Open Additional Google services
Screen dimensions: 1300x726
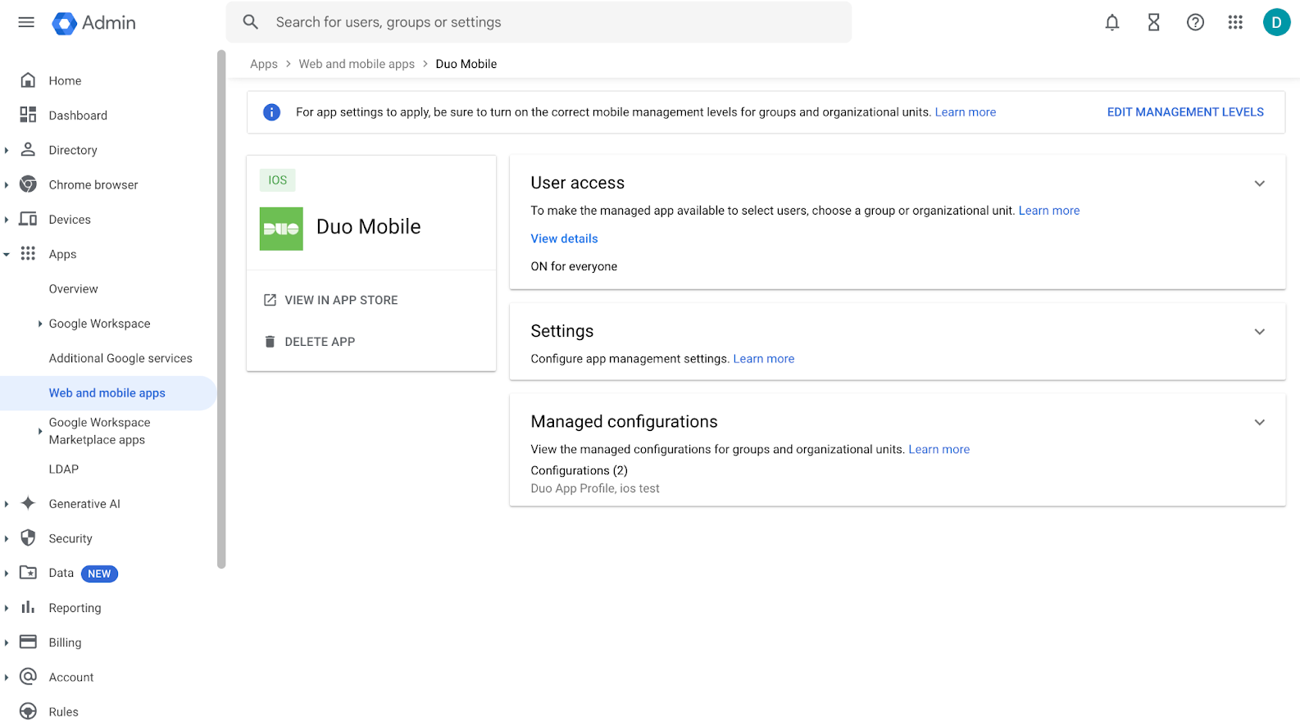click(x=120, y=358)
